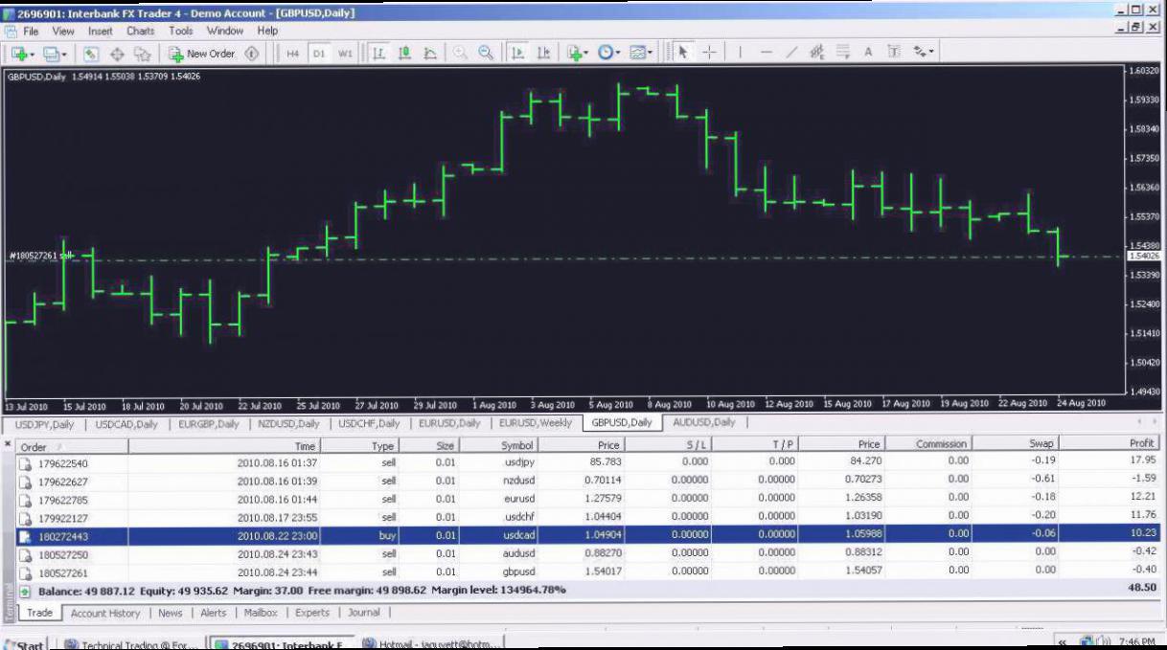The image size is (1167, 650).
Task: Expand the New Chart dropdown arrow
Action: click(33, 54)
